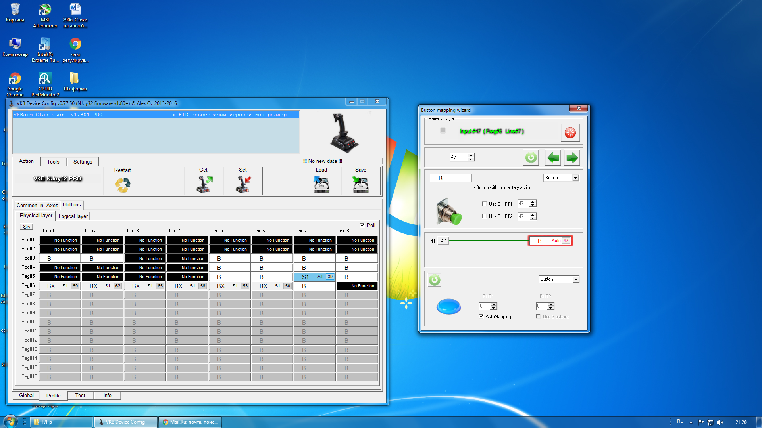Enable the Use SHIFT2 checkbox
Screen dimensions: 762x428
click(484, 216)
